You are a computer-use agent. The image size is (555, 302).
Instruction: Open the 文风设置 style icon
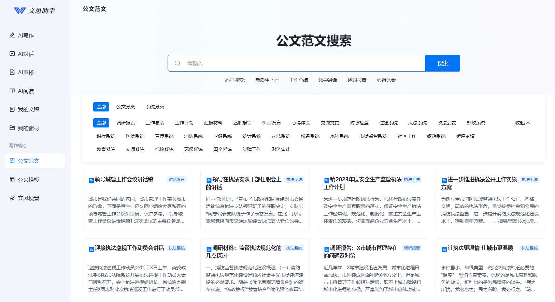click(12, 198)
